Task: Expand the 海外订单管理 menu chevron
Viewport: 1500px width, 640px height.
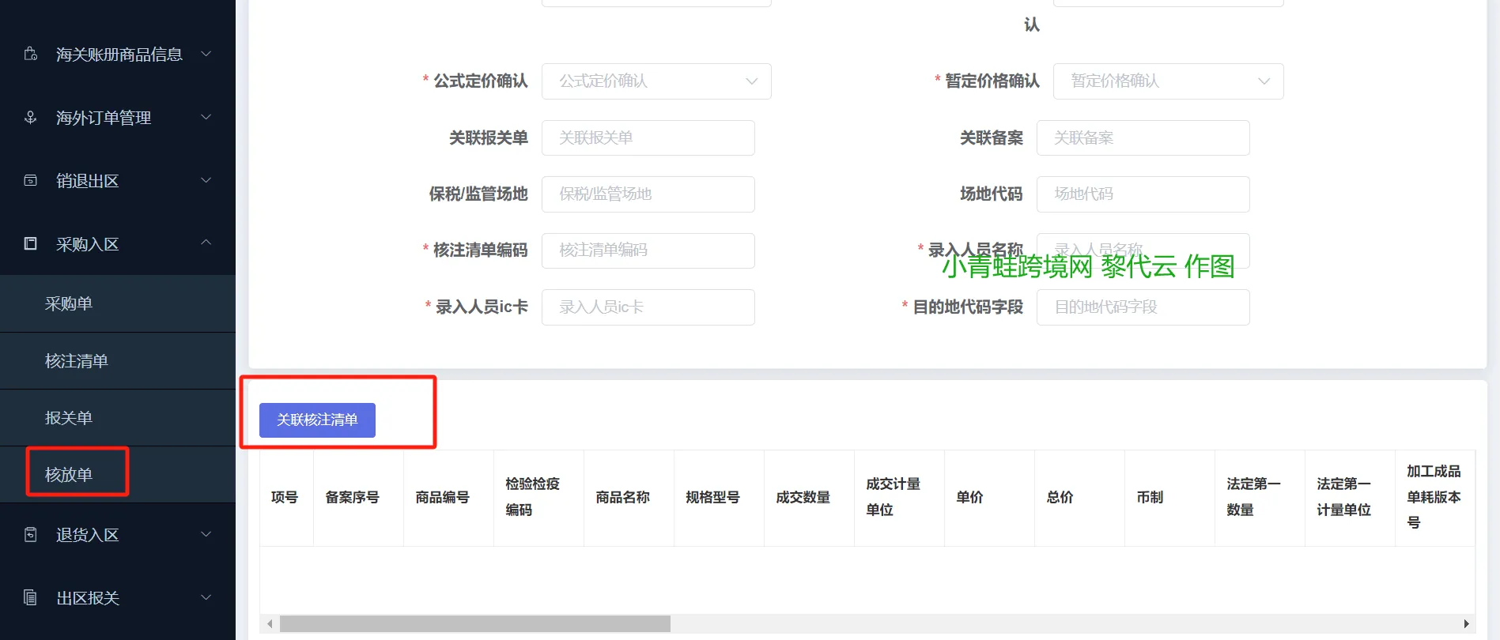Action: click(206, 118)
